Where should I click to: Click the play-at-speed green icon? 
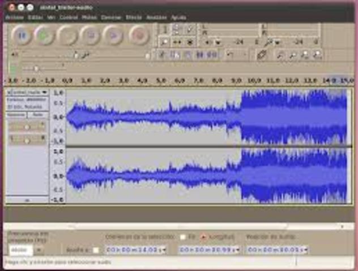click(12, 68)
